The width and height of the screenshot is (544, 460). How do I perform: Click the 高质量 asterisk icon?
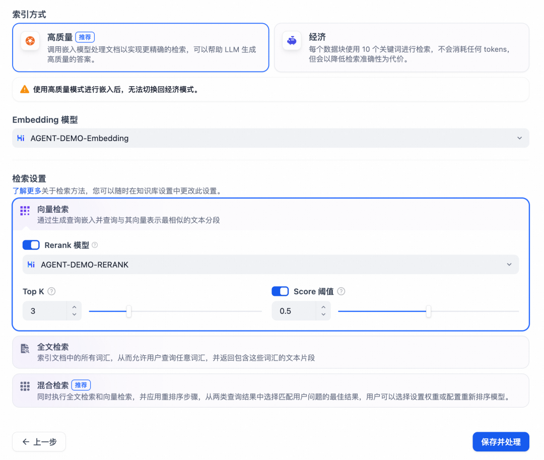click(x=30, y=40)
